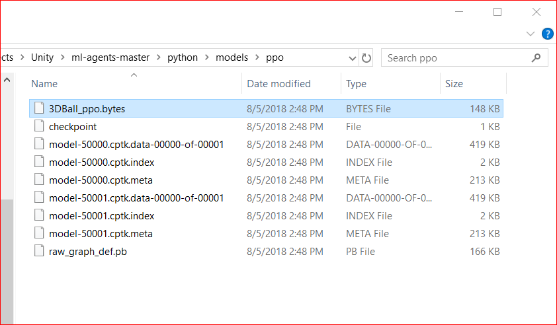Click the search magnifier icon
The height and width of the screenshot is (325, 557).
(x=536, y=57)
